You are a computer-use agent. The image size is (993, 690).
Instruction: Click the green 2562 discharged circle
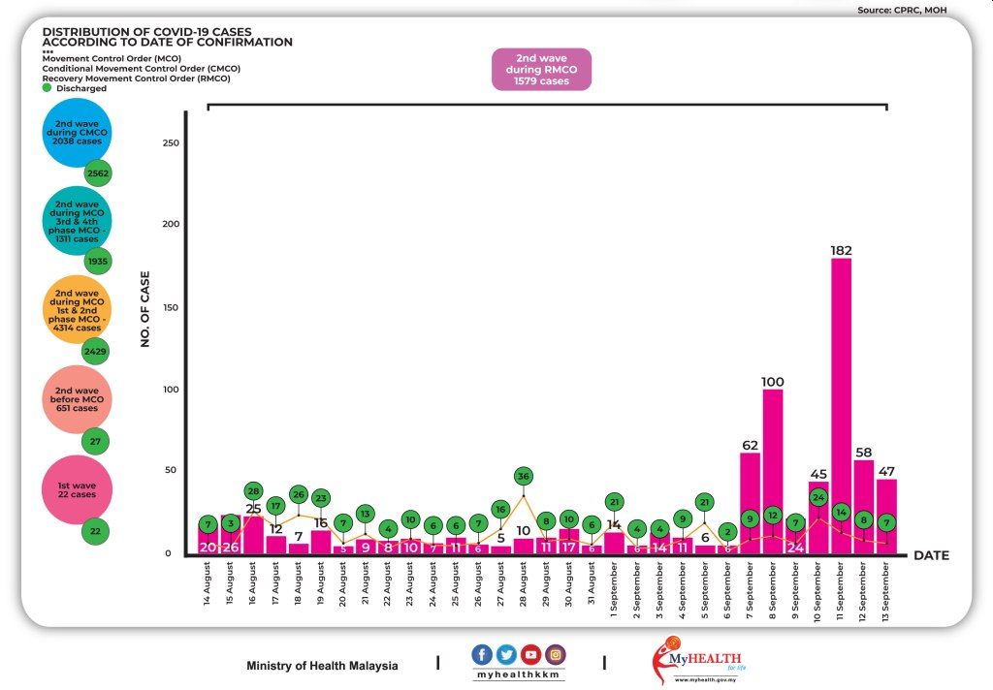pos(98,174)
